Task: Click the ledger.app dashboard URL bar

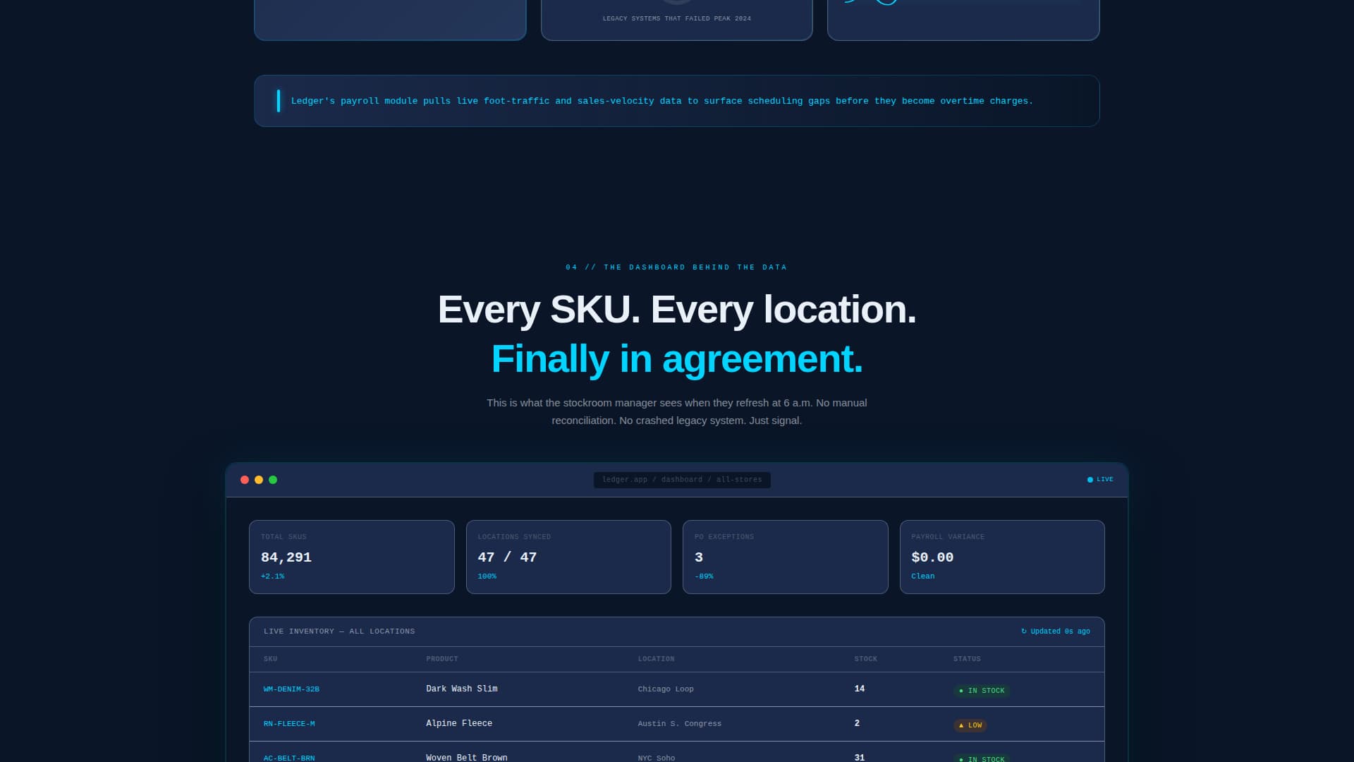Action: click(x=682, y=480)
